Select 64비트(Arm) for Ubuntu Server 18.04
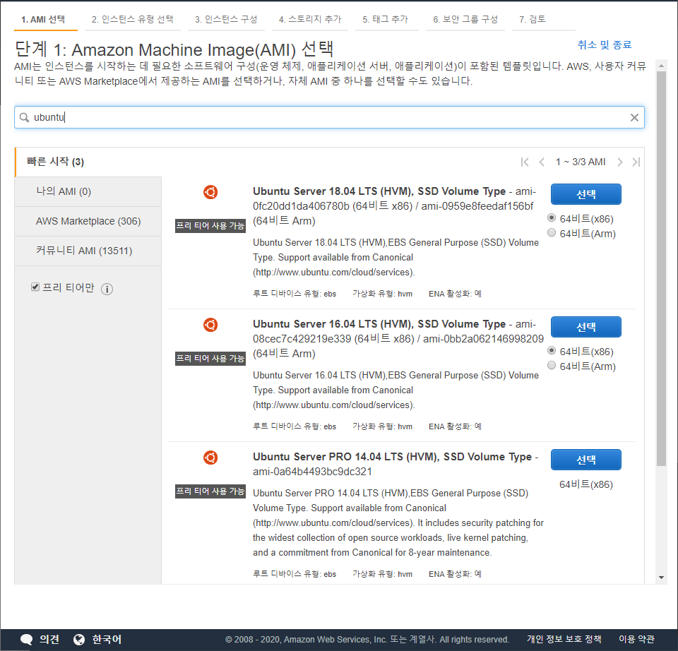678x651 pixels. [552, 232]
